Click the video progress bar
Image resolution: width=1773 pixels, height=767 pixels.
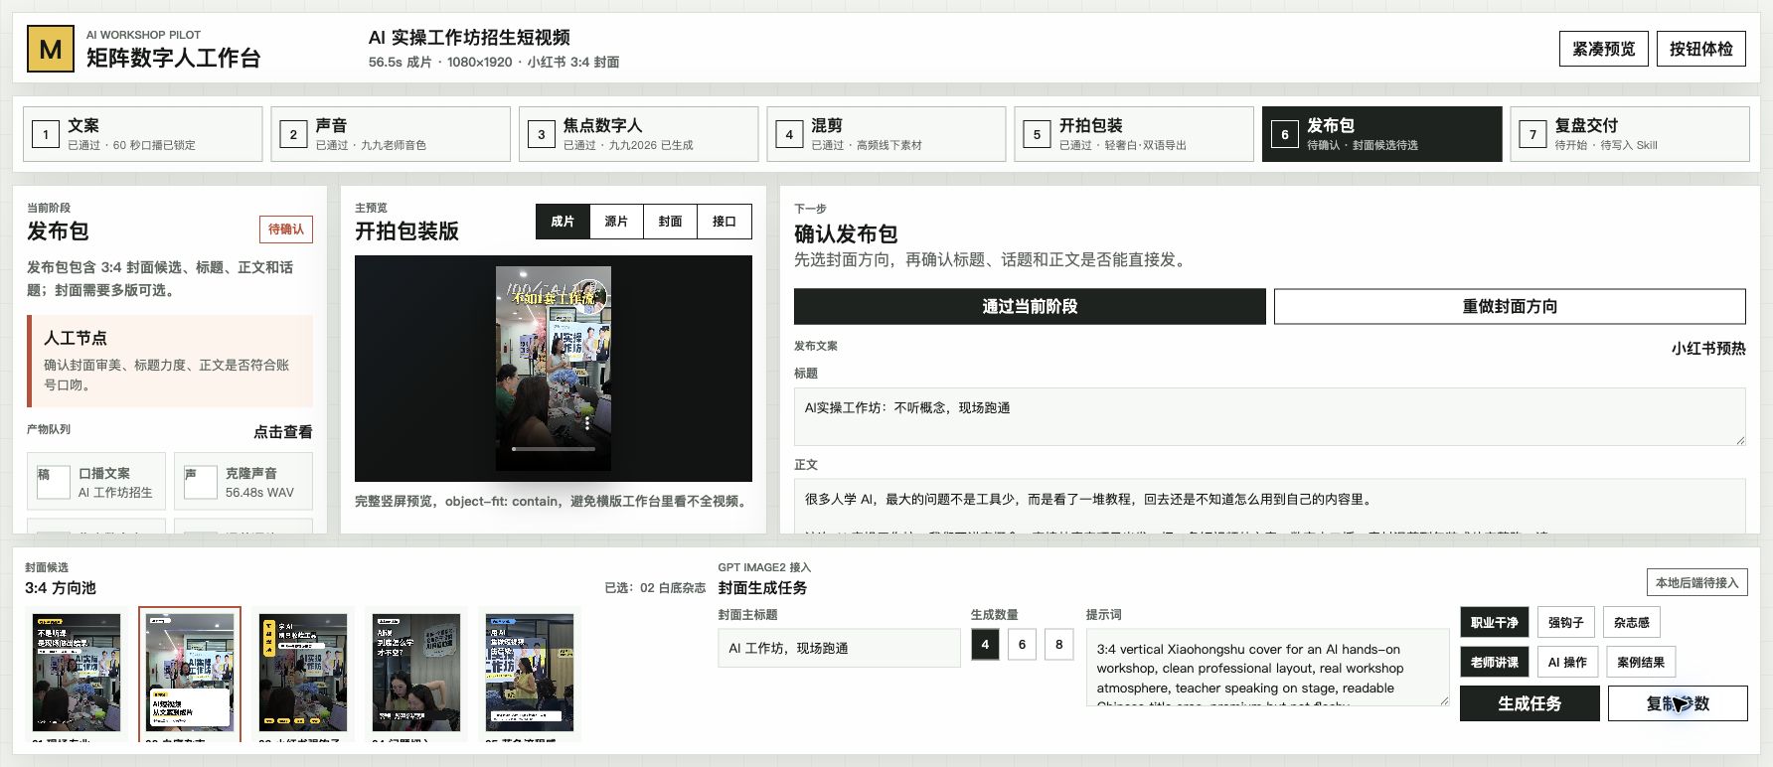point(554,449)
